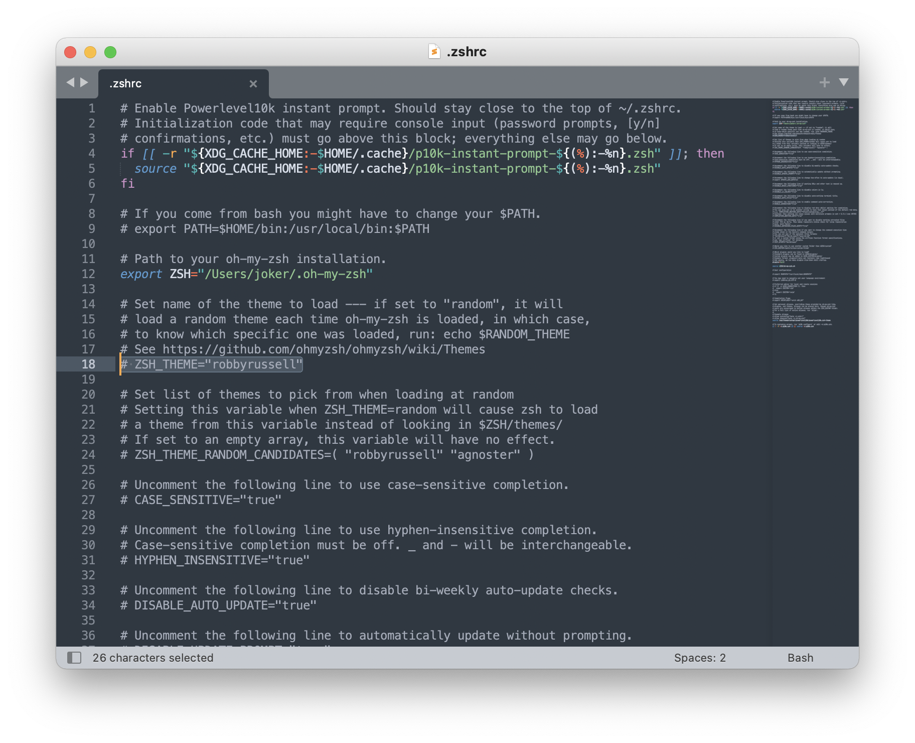The height and width of the screenshot is (743, 915).
Task: Click the 'fi' keyword on line 6
Action: (127, 184)
